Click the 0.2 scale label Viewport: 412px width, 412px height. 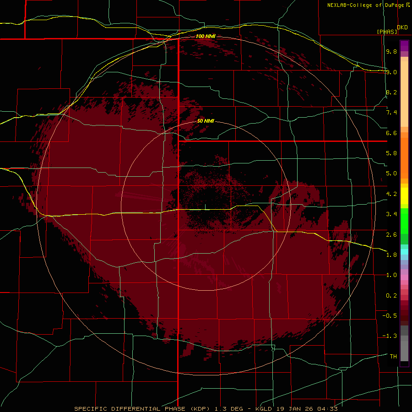[391, 296]
